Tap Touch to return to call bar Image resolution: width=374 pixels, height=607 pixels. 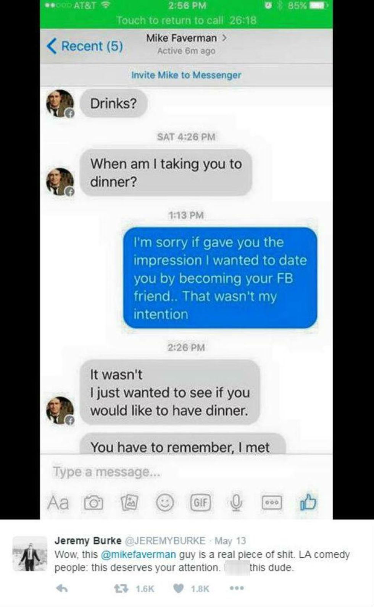pyautogui.click(x=186, y=20)
